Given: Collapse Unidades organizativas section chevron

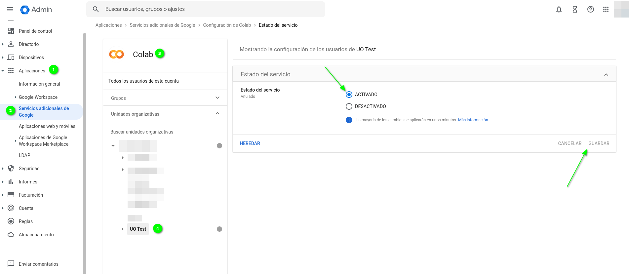Looking at the screenshot, I should pos(217,113).
